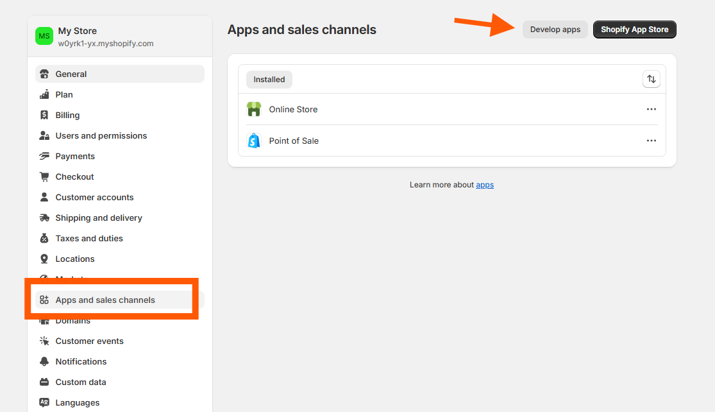Open Languages settings

[x=119, y=402]
